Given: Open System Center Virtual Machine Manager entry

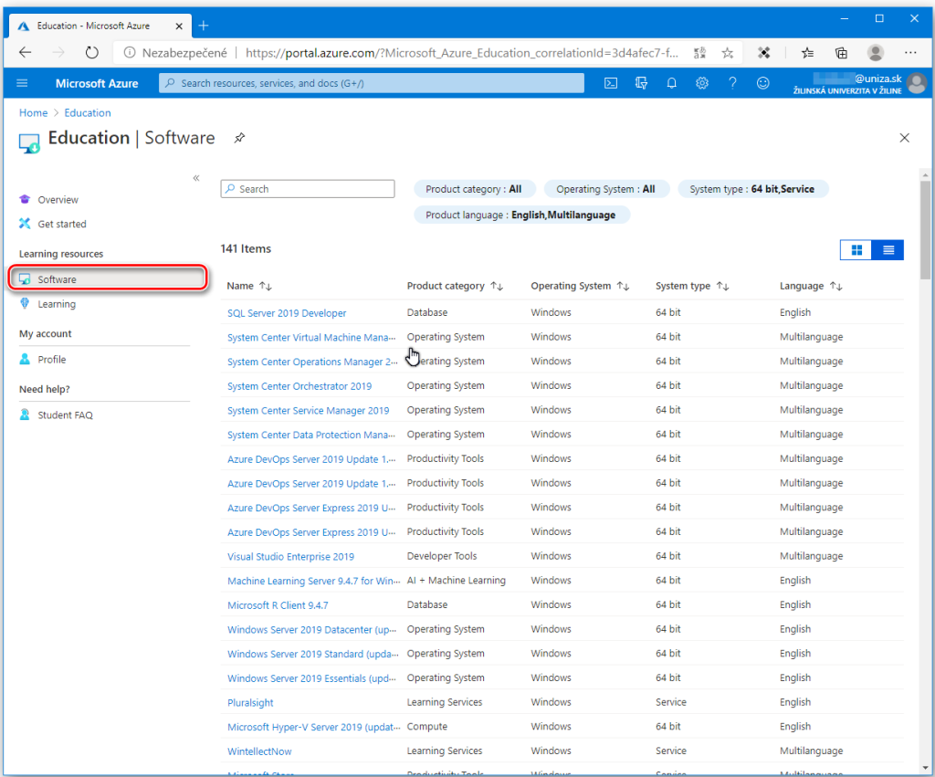Looking at the screenshot, I should (311, 338).
